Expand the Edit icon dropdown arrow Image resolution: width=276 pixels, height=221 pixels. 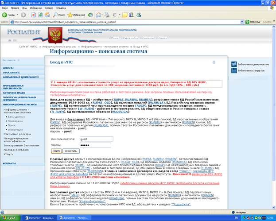click(x=120, y=15)
